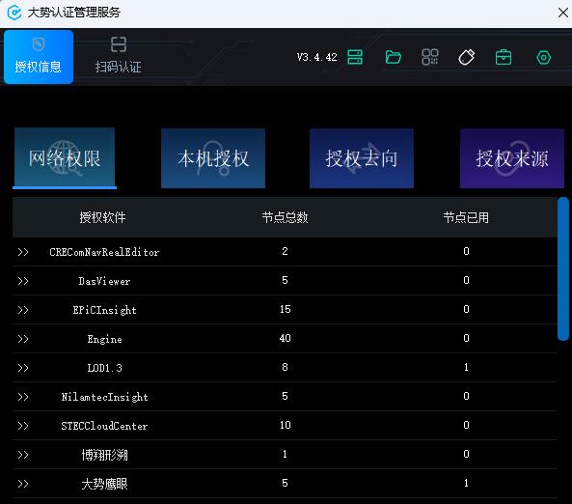Click Engine total node count 40
This screenshot has height=504, width=572.
tap(285, 338)
